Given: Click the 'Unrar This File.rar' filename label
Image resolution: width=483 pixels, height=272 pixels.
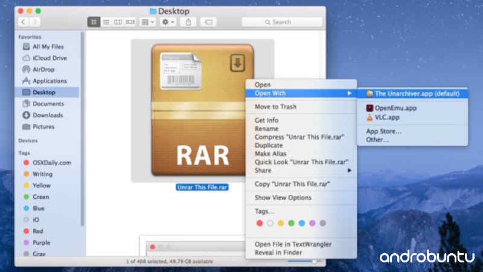Looking at the screenshot, I should pos(202,187).
